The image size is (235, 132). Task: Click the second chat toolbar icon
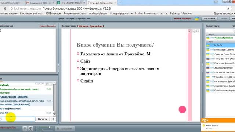click(40, 84)
